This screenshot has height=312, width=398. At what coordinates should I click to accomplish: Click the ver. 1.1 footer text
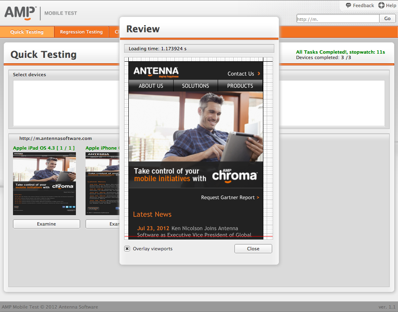(x=387, y=307)
